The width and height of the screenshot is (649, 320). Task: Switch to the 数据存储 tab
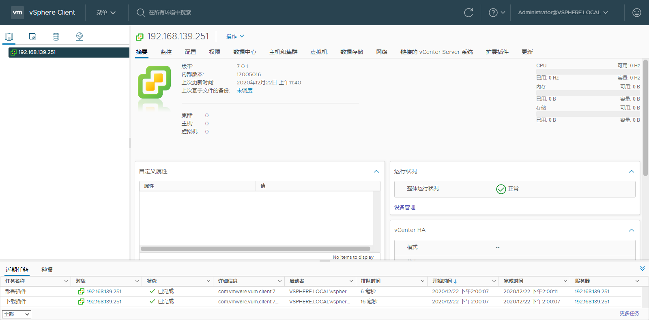tap(352, 52)
